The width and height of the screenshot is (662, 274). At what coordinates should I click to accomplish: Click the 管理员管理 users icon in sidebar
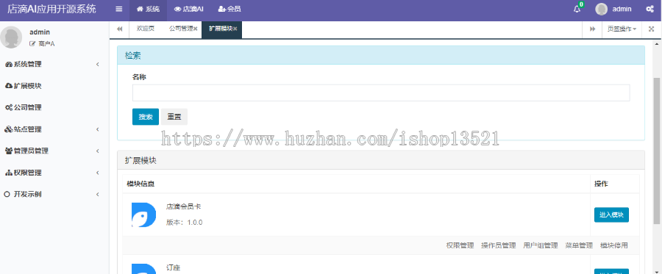[x=8, y=151]
